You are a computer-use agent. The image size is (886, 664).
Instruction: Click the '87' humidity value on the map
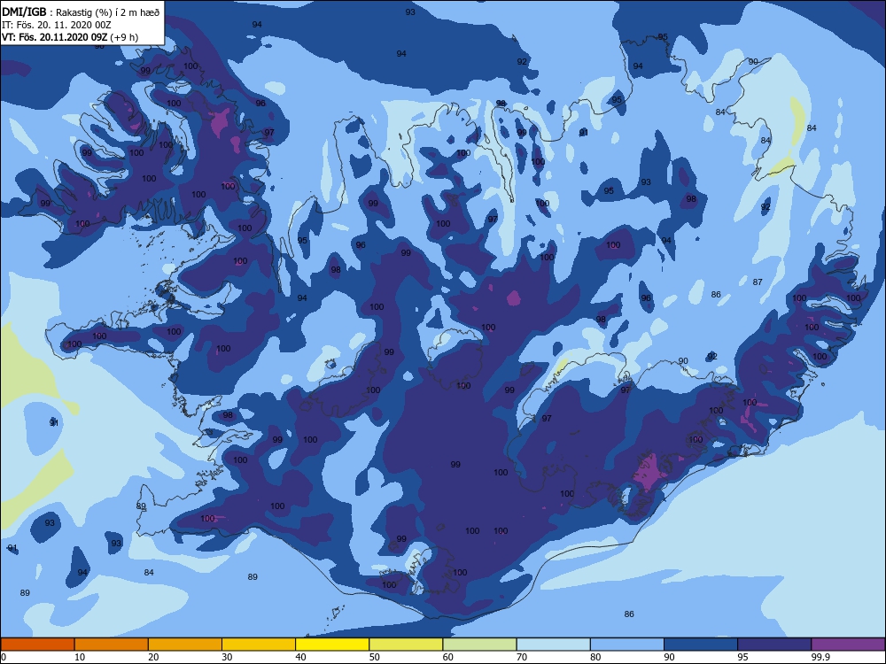[x=758, y=282]
